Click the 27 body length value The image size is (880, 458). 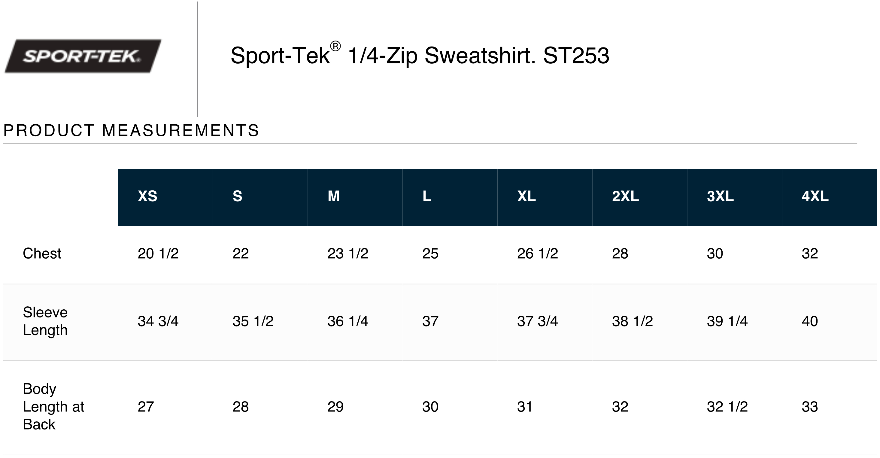pyautogui.click(x=146, y=406)
